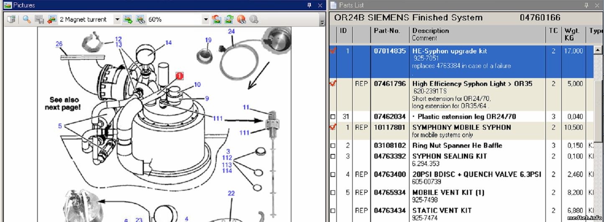Expand the 60% zoom level dropdown
604x222 pixels.
coord(205,20)
